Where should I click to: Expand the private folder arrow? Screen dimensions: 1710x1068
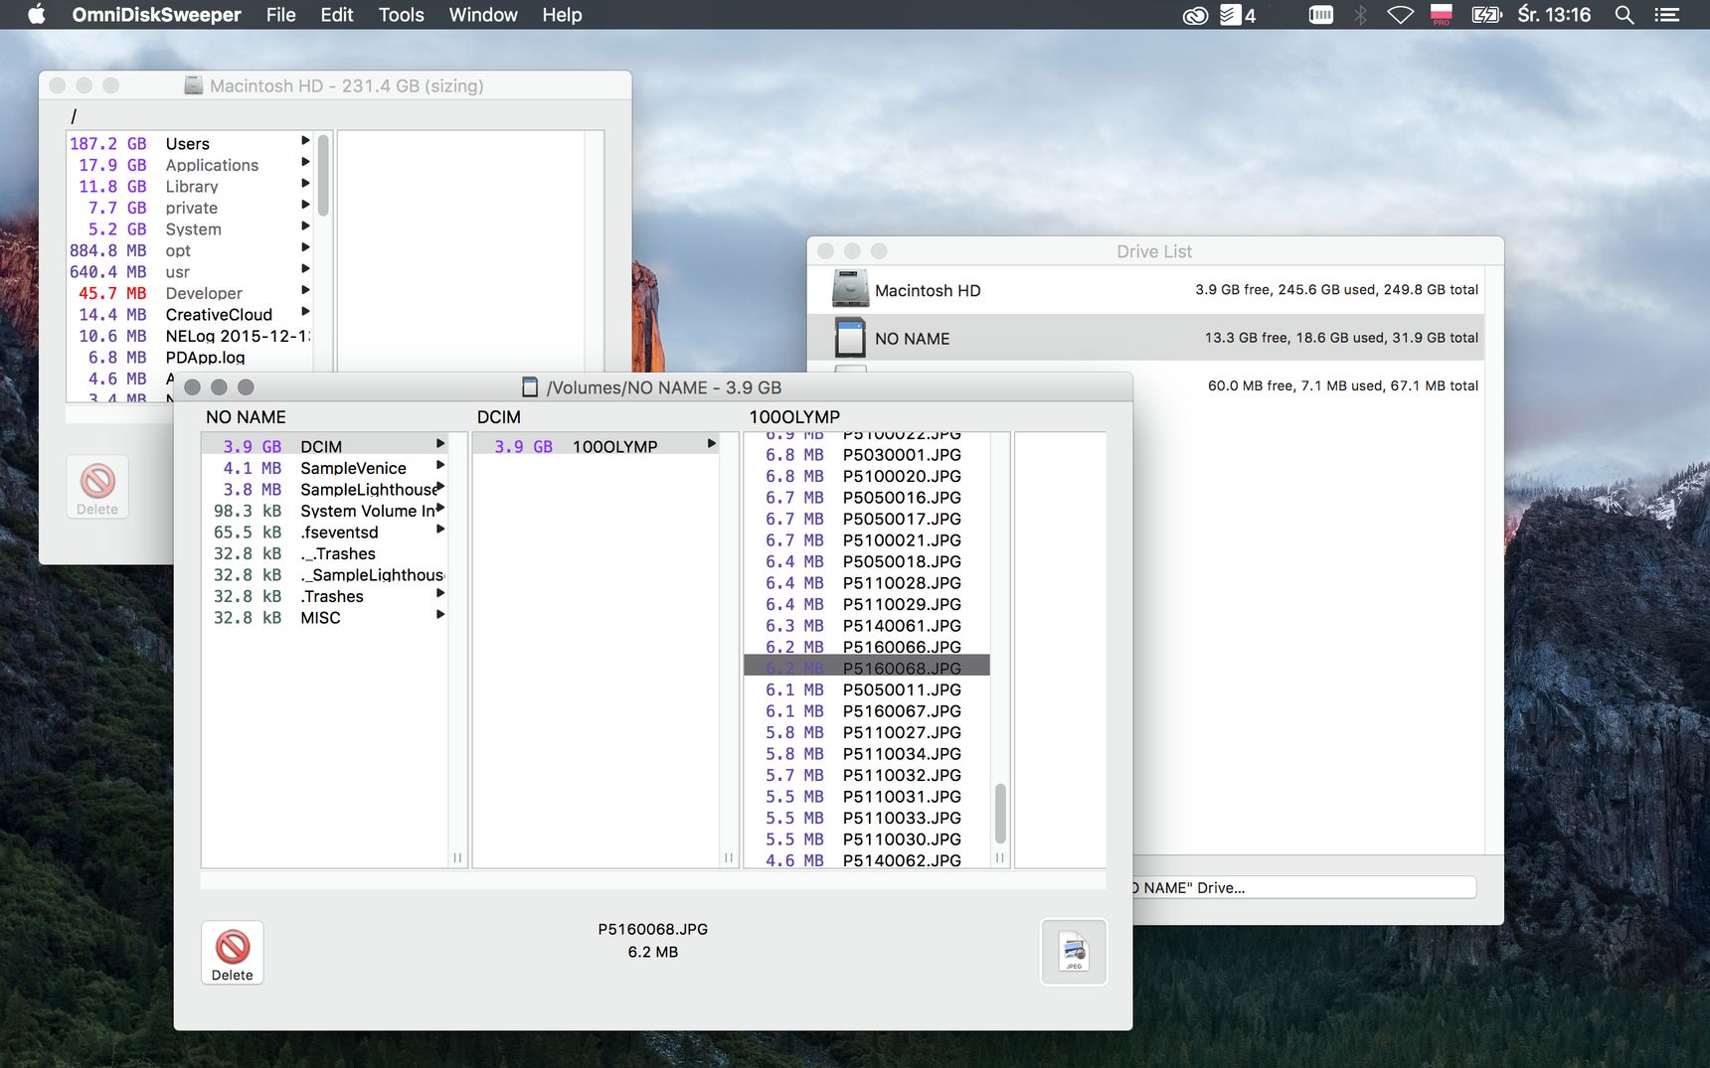coord(305,205)
